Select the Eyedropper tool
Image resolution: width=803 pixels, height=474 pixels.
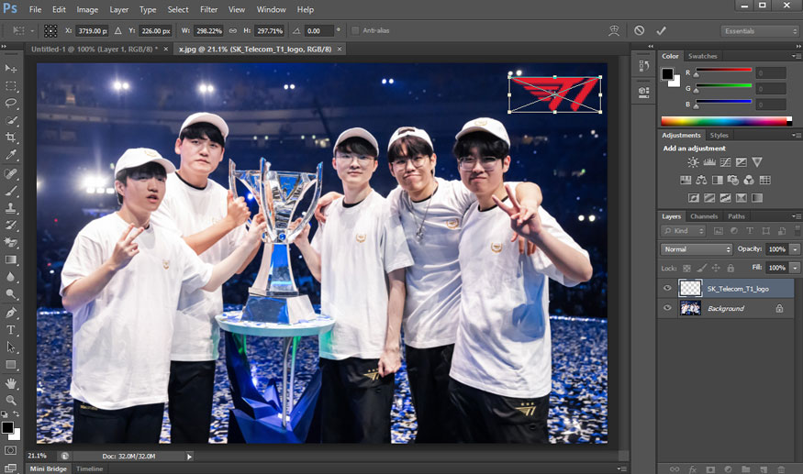click(10, 155)
